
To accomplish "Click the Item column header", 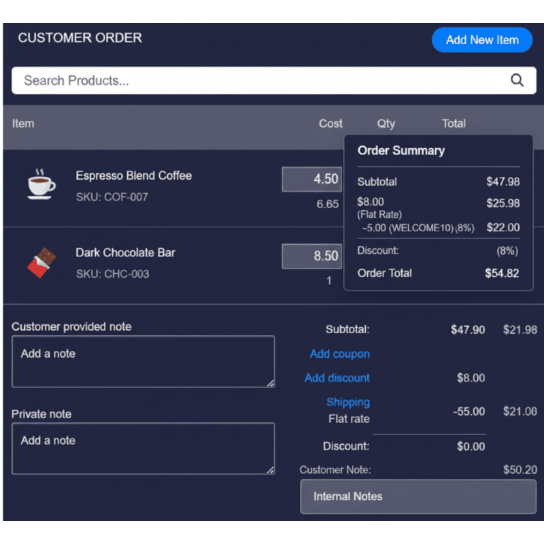I will 23,124.
